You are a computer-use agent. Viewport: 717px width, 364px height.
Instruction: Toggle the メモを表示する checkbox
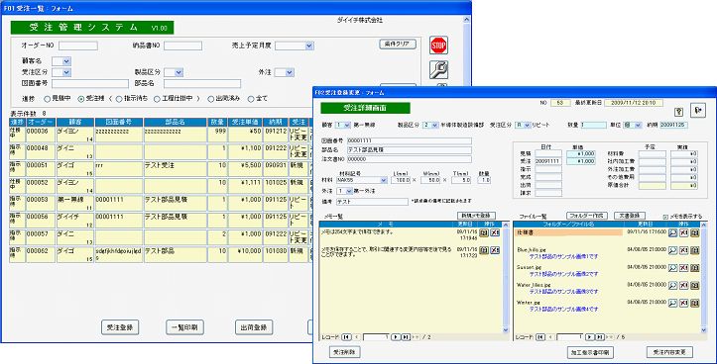click(665, 217)
